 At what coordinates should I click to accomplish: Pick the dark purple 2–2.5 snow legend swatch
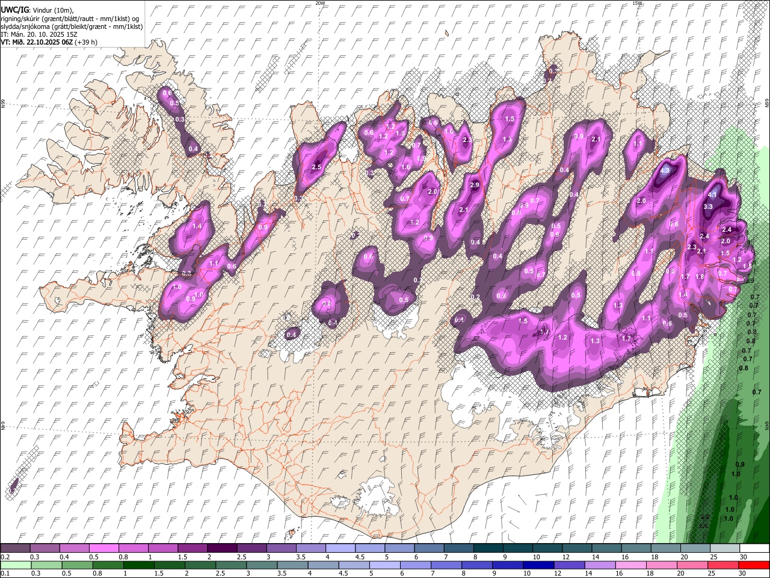point(222,548)
